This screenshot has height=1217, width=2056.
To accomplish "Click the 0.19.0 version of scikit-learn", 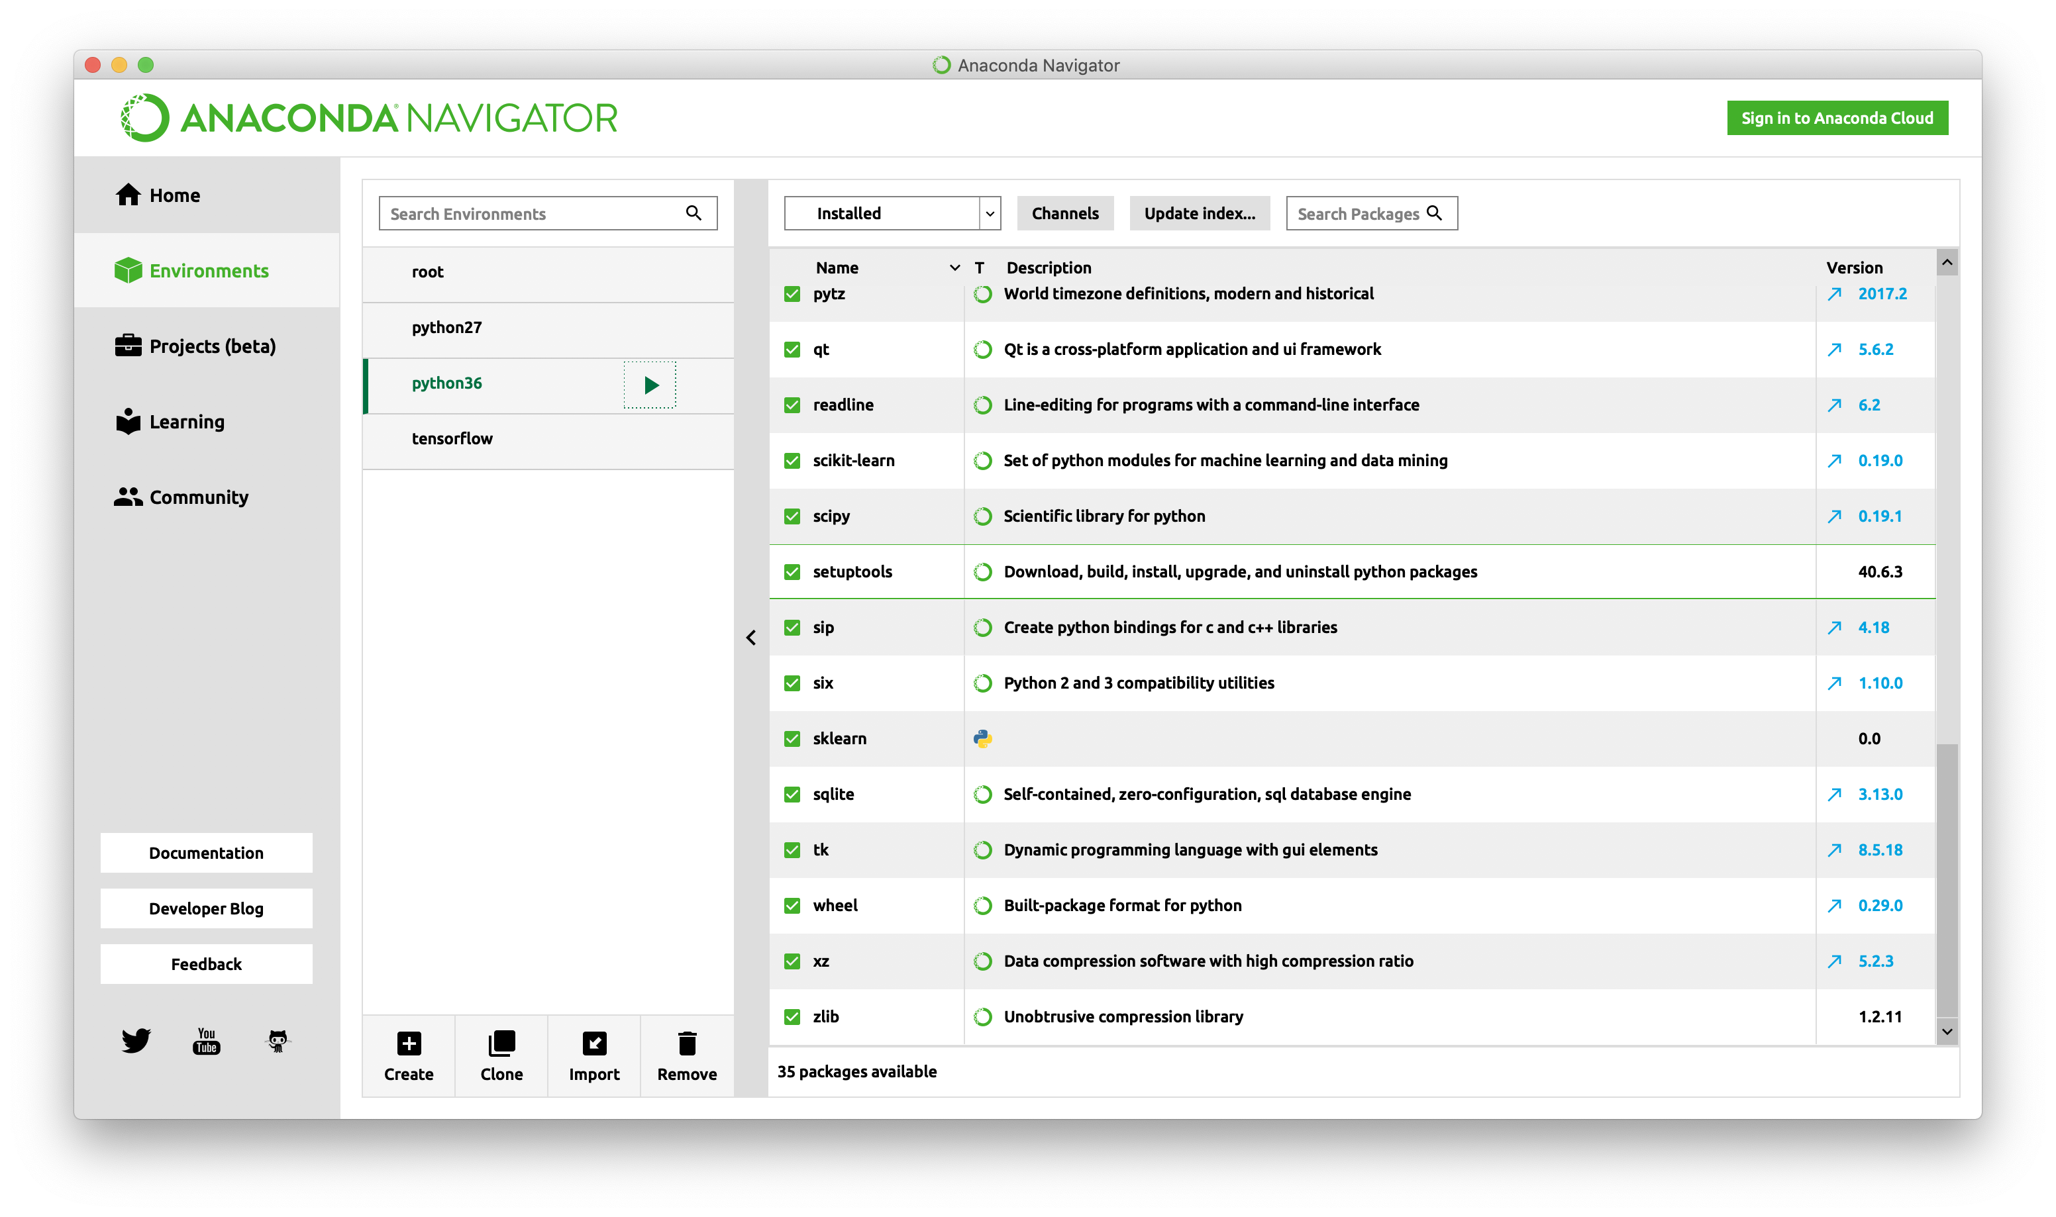I will coord(1880,461).
